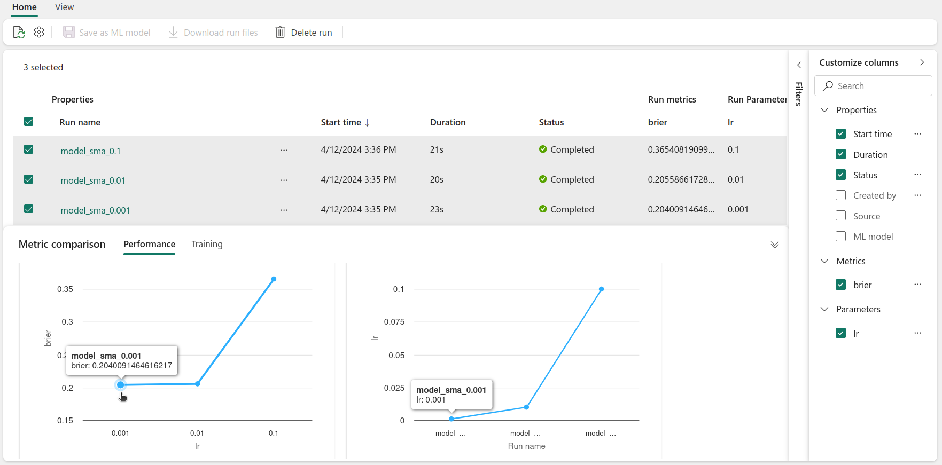Collapse the Properties section in Customize columns
Viewport: 942px width, 465px height.
(824, 110)
